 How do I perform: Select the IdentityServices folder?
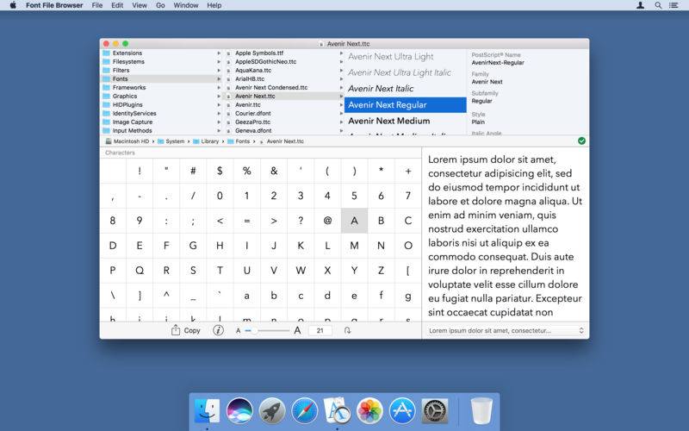point(134,114)
